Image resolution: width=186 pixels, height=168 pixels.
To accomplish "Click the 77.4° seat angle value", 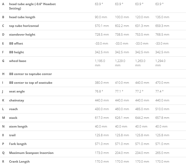I will click(159, 91).
